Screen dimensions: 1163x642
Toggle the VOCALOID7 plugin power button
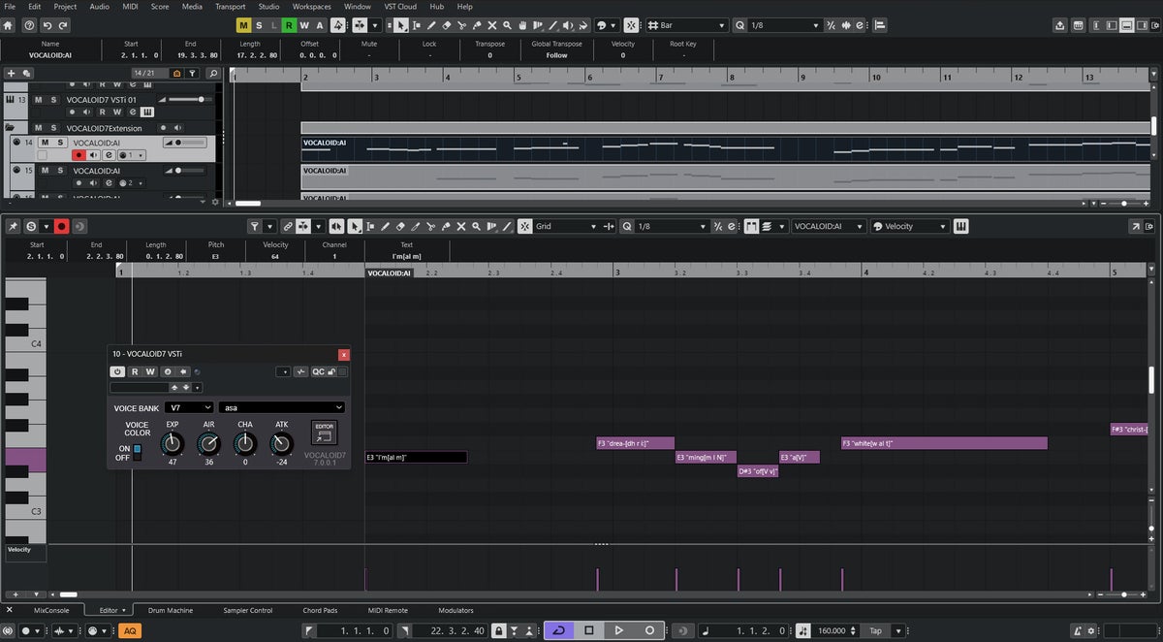point(118,371)
